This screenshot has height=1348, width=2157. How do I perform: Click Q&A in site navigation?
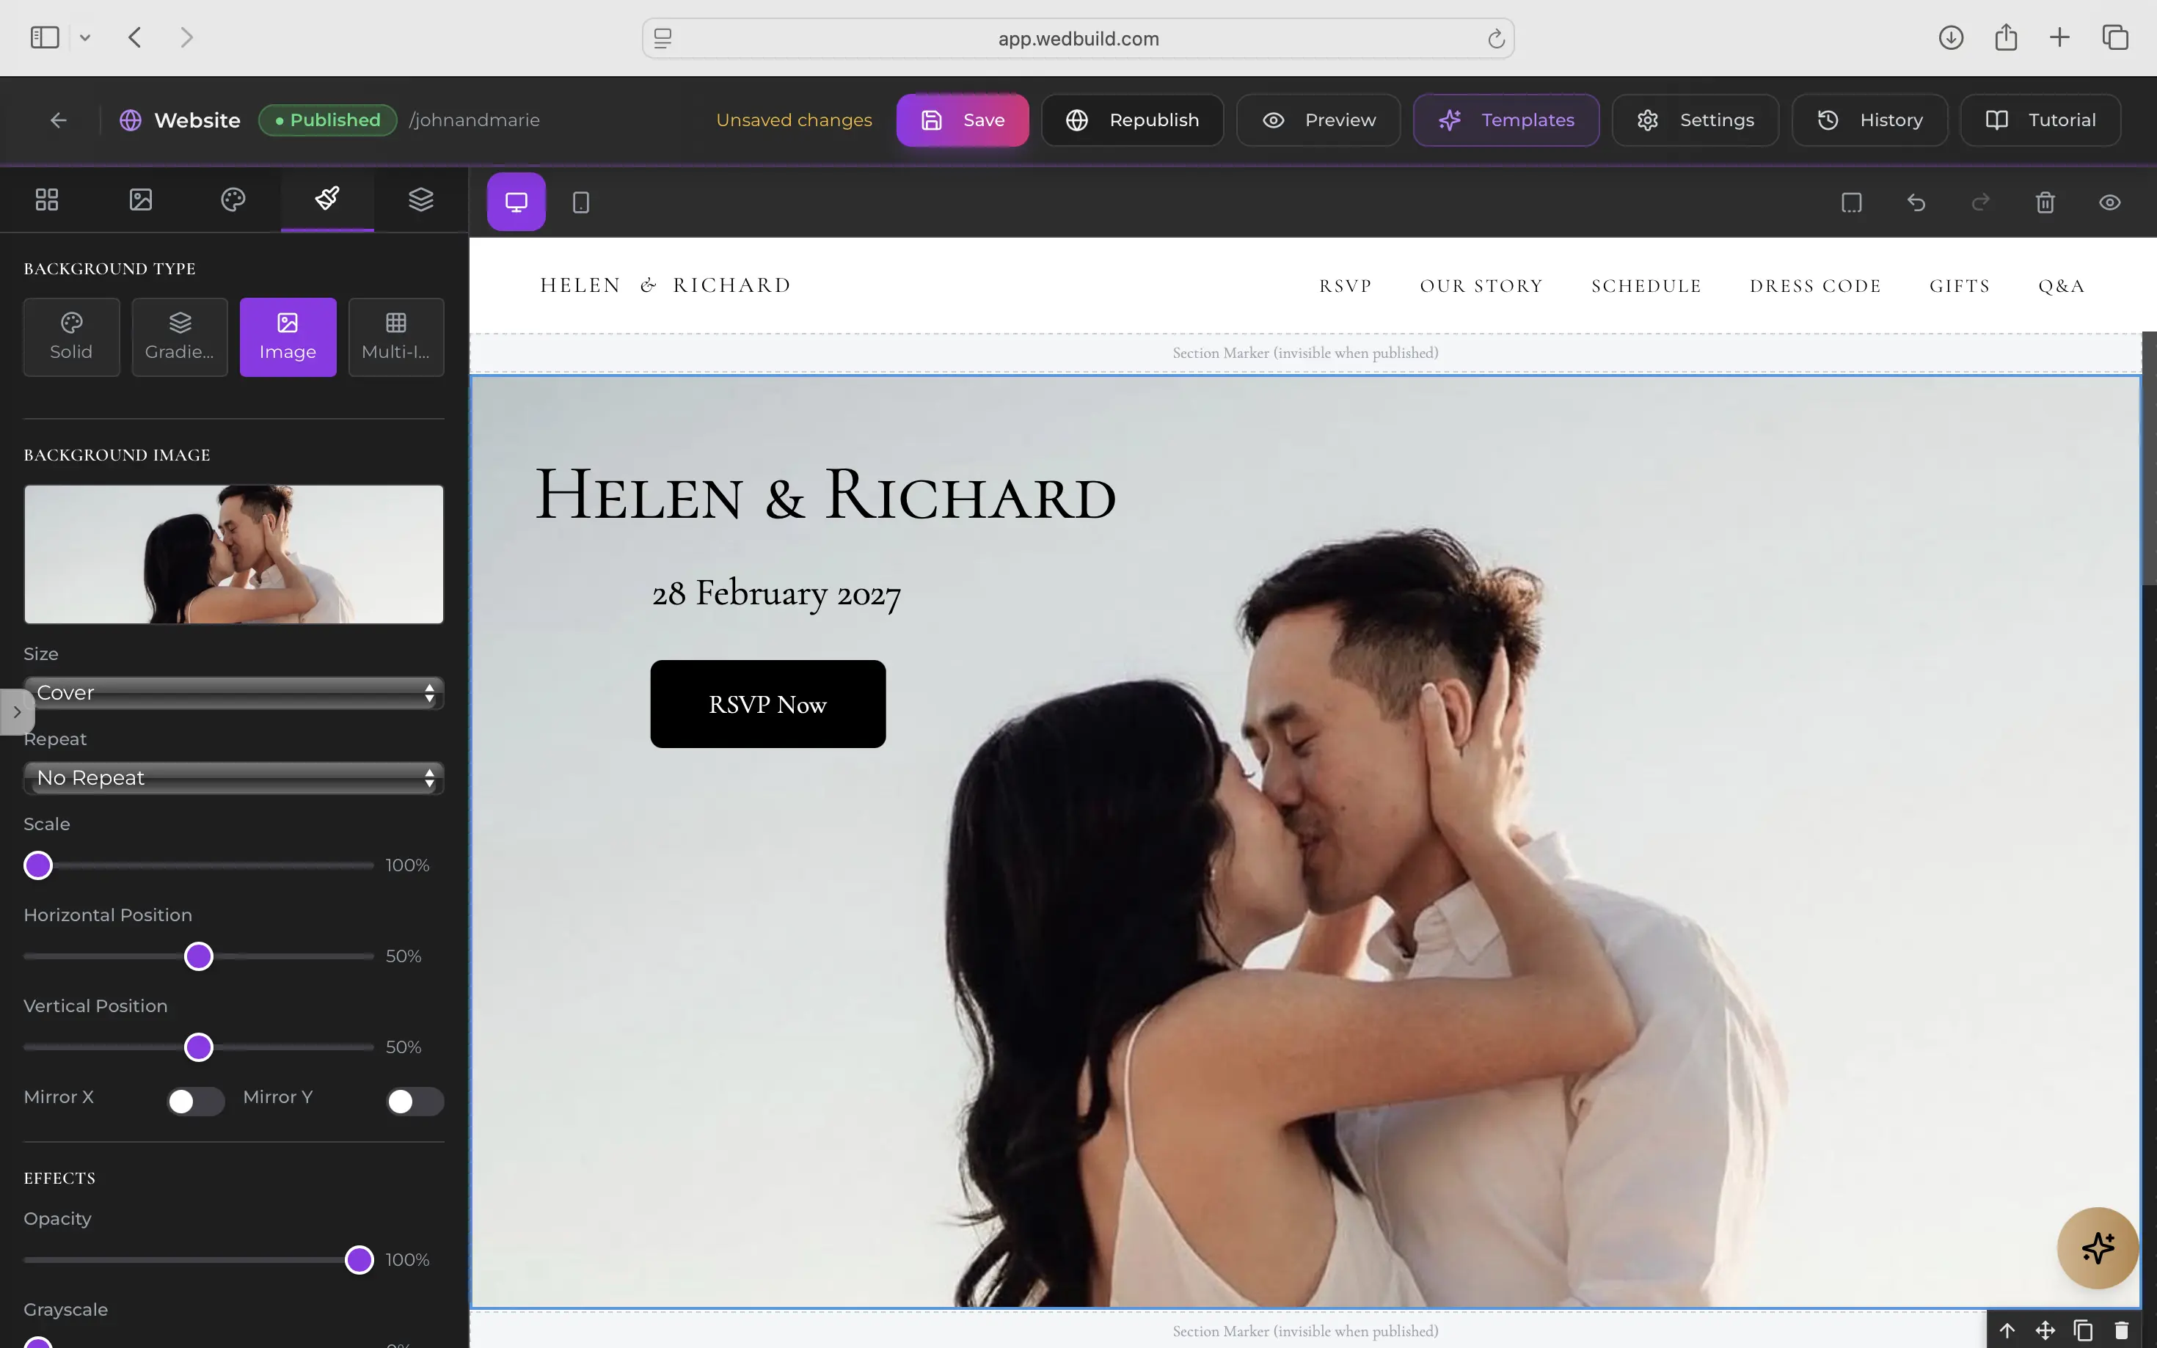[2062, 286]
